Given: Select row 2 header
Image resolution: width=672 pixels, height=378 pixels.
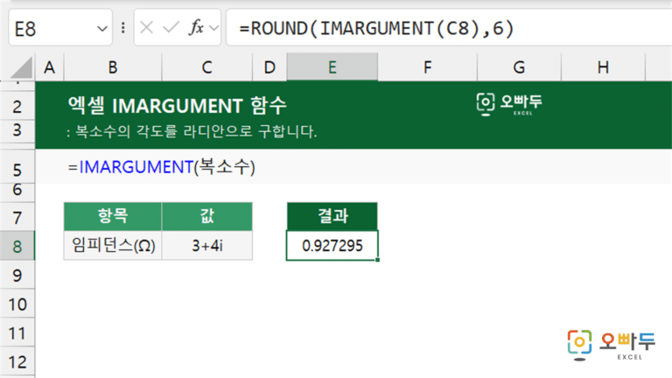Looking at the screenshot, I should [17, 106].
